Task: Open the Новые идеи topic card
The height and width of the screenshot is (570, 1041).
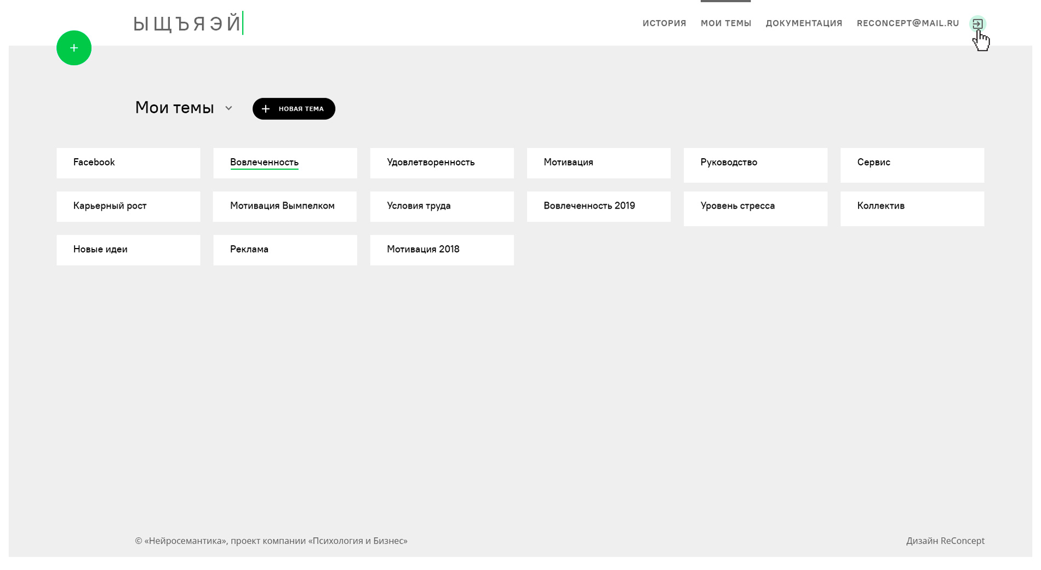Action: pos(128,250)
